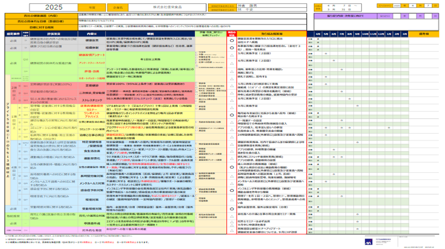Click the empty year input field in the purple section
The image size is (445, 249).
click(x=396, y=16)
